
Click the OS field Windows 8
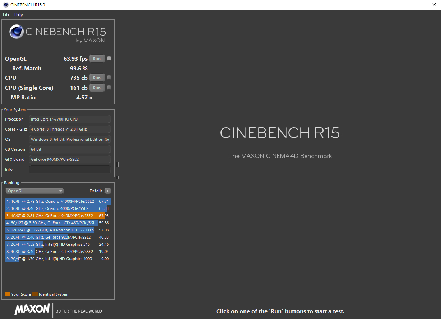[x=70, y=139]
